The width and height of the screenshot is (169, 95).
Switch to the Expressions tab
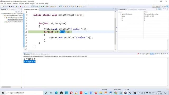pyautogui.click(x=142, y=9)
